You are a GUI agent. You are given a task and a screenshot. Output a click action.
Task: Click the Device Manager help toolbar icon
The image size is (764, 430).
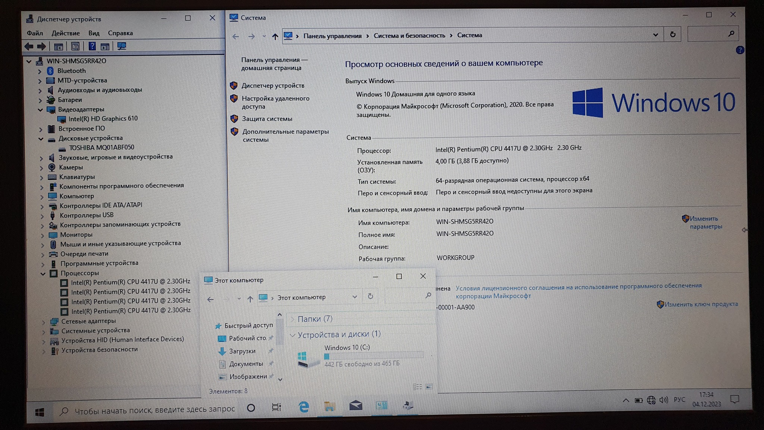[92, 46]
